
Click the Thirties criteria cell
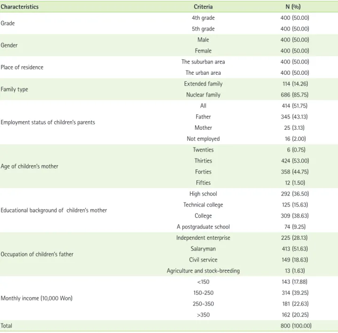(x=203, y=161)
